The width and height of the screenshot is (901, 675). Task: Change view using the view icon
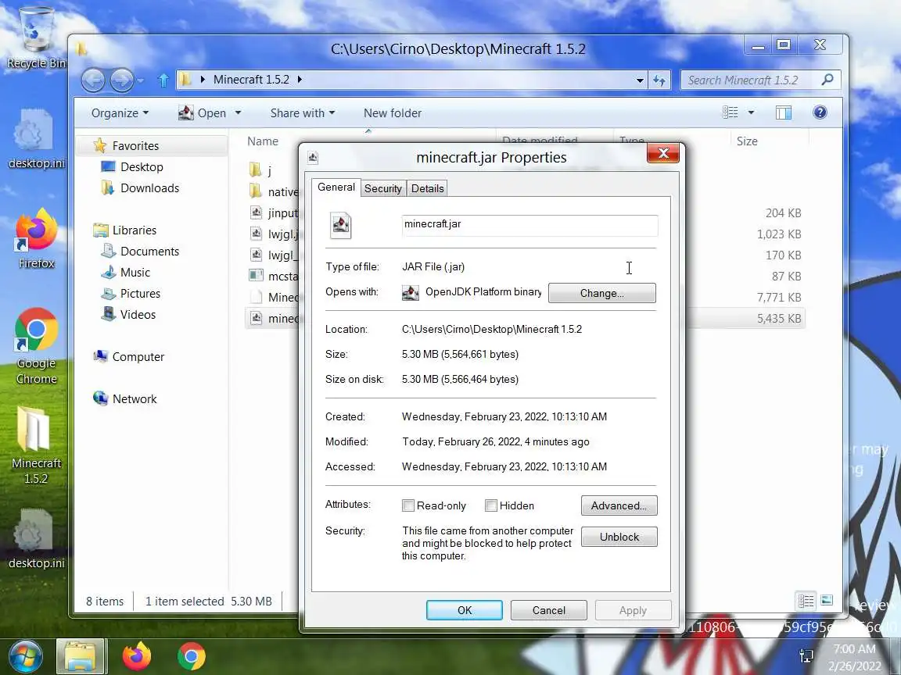point(730,112)
